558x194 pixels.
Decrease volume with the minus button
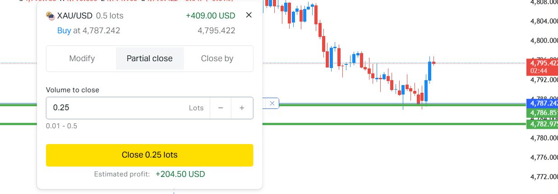tap(221, 108)
